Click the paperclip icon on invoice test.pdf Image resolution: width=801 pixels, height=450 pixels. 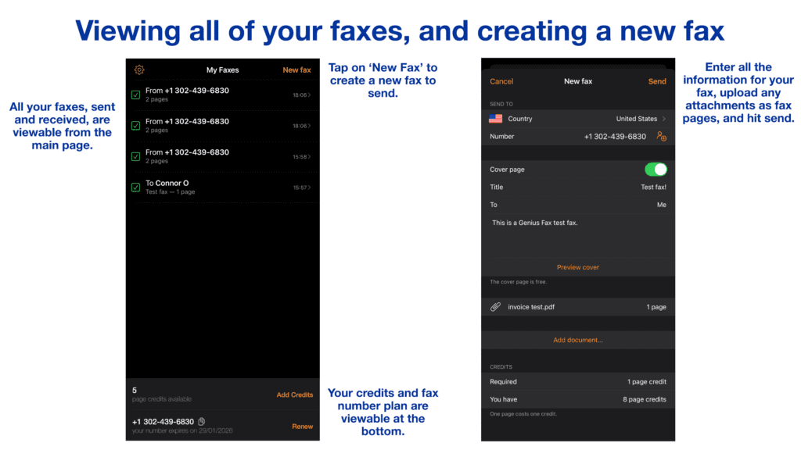point(494,306)
